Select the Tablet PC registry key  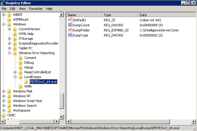[x=27, y=48]
